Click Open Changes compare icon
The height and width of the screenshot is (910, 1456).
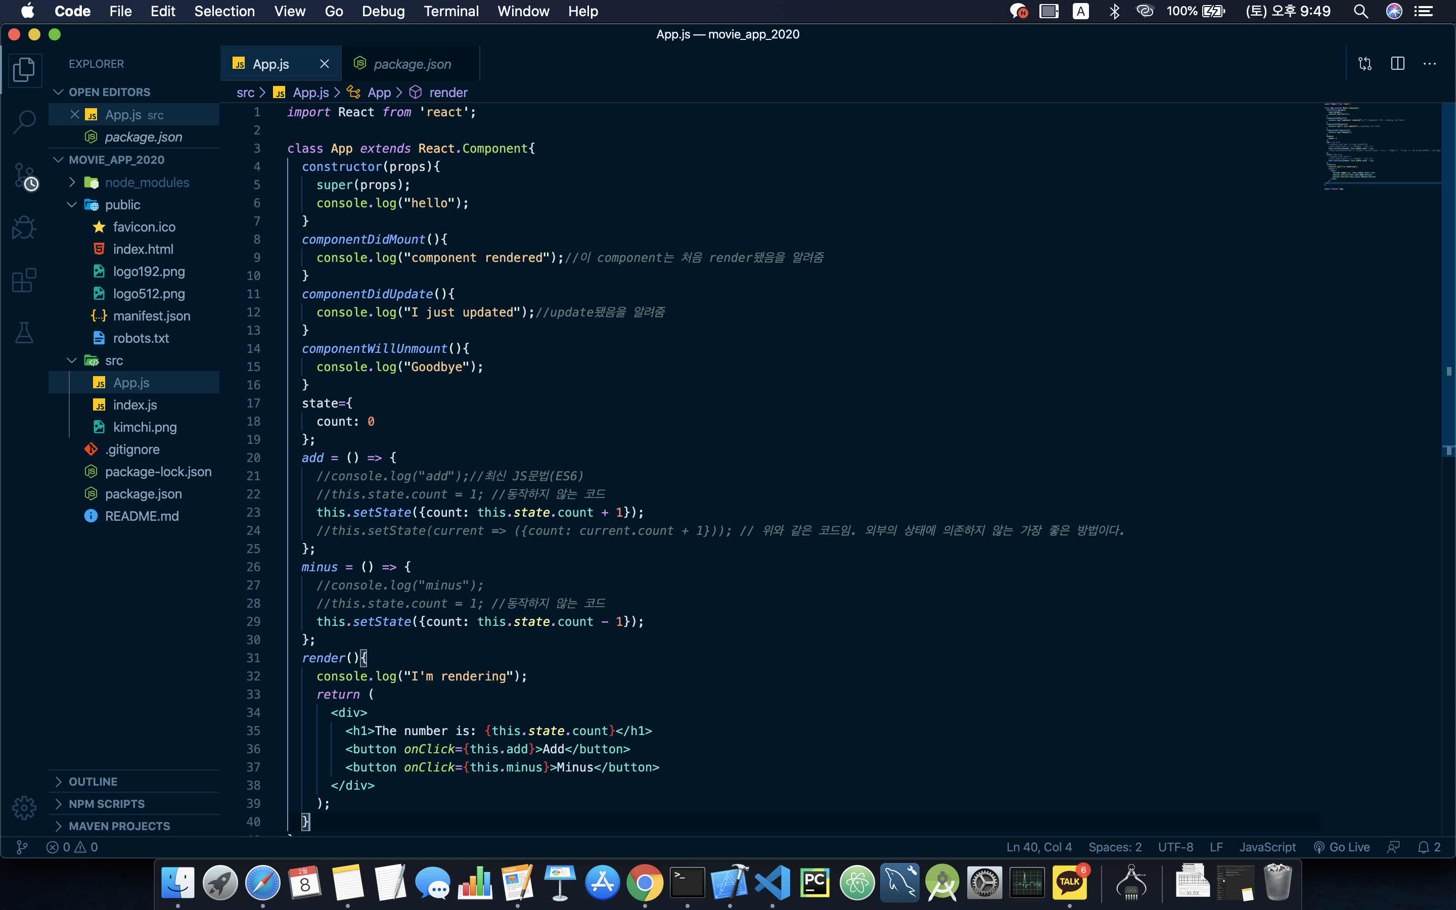(x=1364, y=64)
